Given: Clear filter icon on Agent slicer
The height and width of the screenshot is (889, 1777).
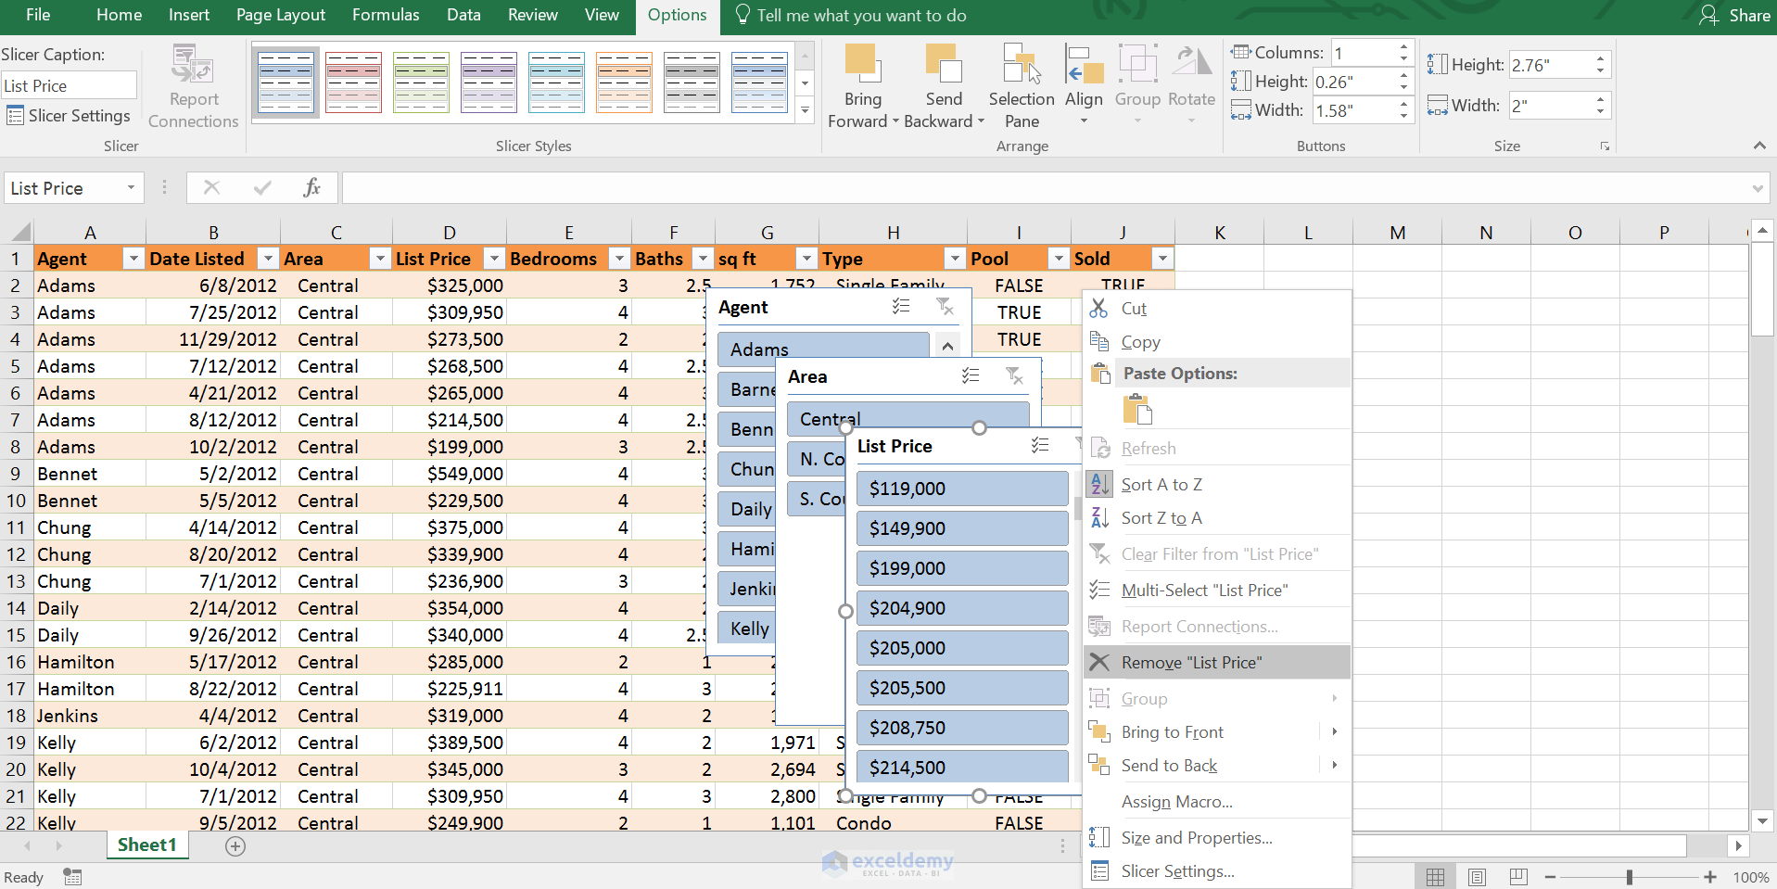Looking at the screenshot, I should 945,307.
